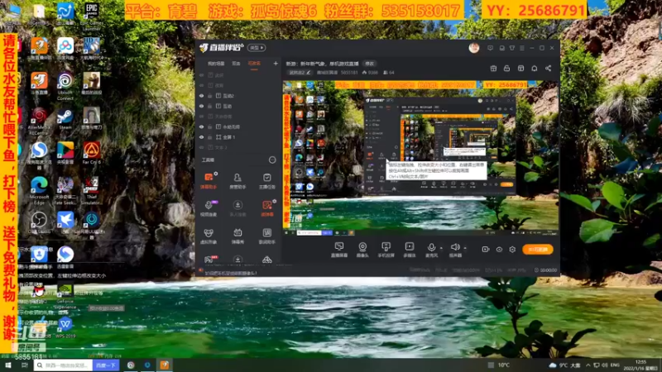
Task: Click the gift box icon in top toolbar
Action: pos(493,68)
